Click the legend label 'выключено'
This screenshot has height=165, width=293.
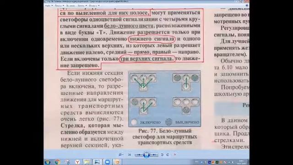coord(187,122)
